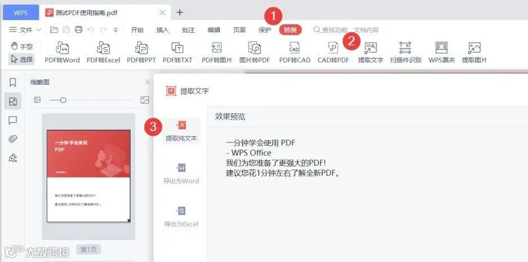This screenshot has height=262, width=528.
Task: Click preview line - WPS Office
Action: click(x=249, y=153)
